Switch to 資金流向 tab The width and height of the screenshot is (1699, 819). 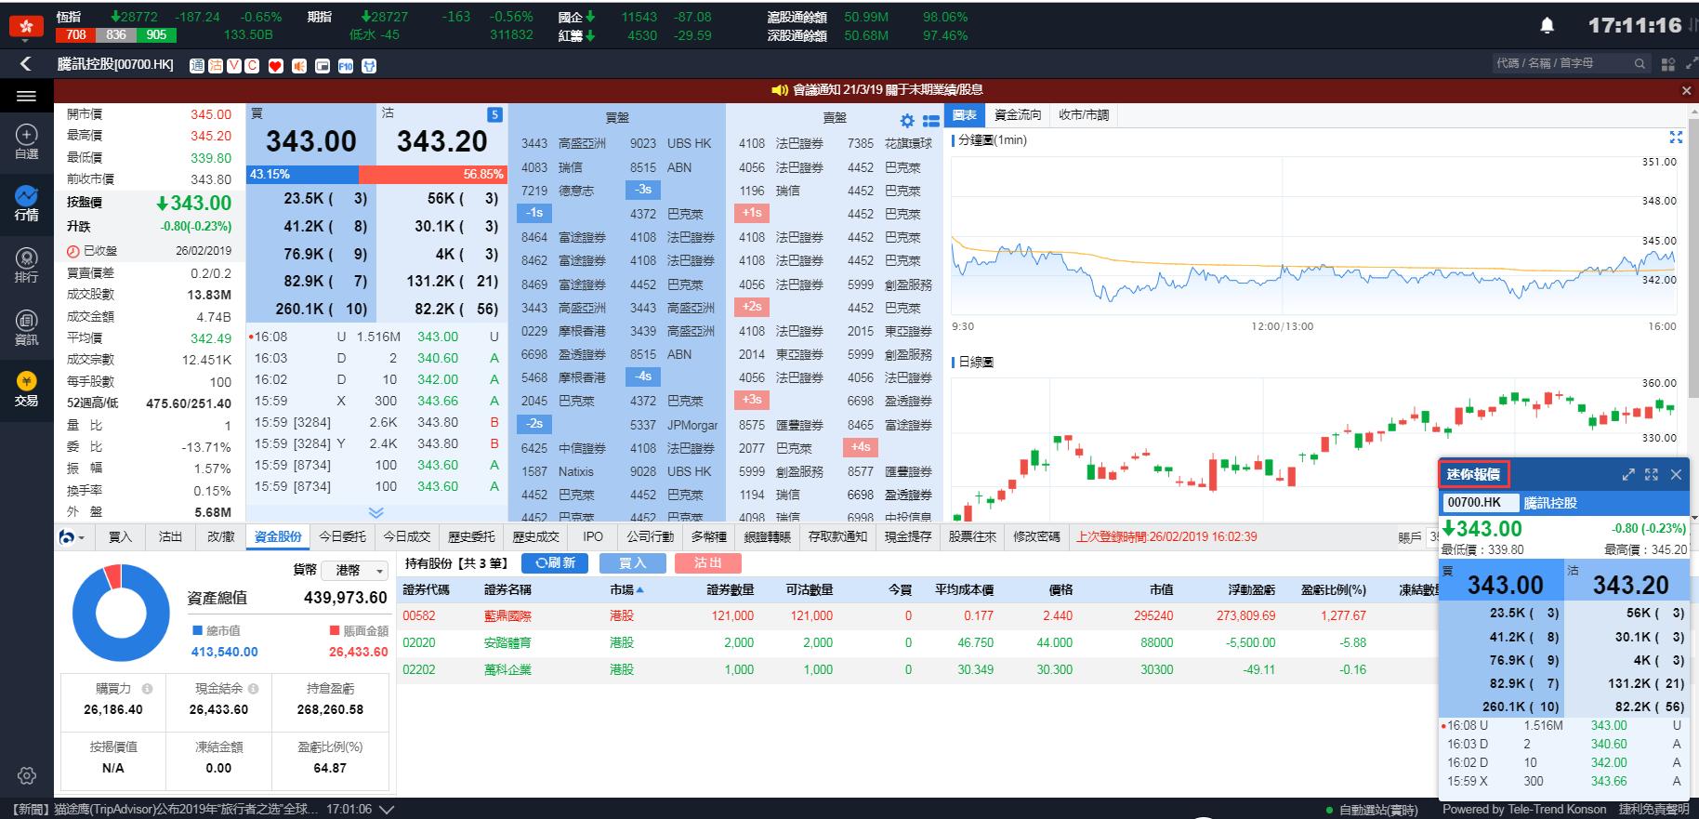[1018, 115]
